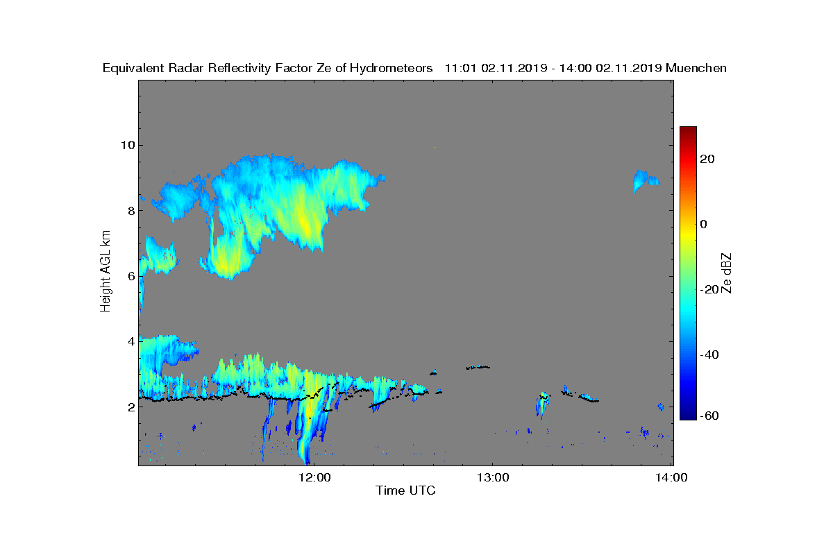Click the colorbar value 20
This screenshot has width=833, height=555.
[x=707, y=159]
